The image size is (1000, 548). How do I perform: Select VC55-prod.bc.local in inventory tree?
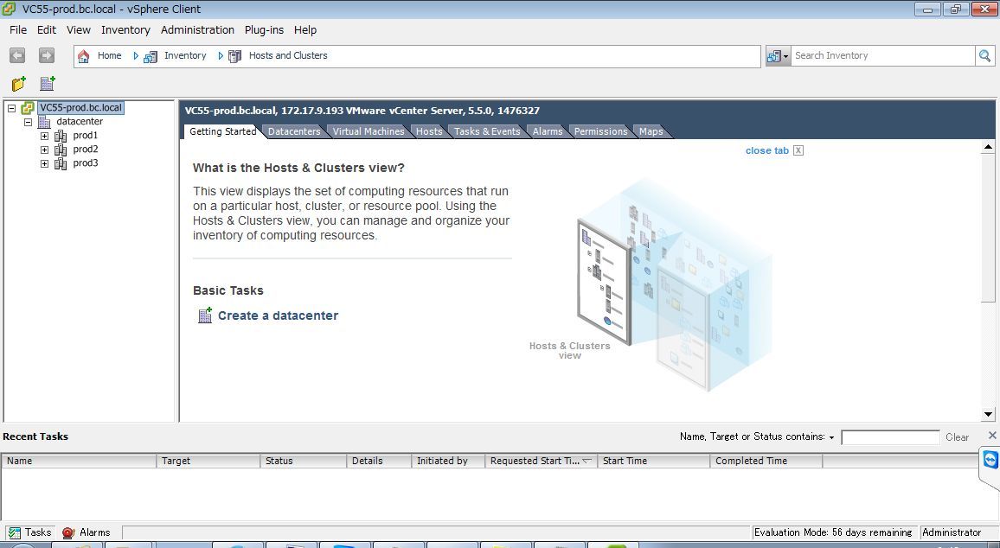coord(80,108)
